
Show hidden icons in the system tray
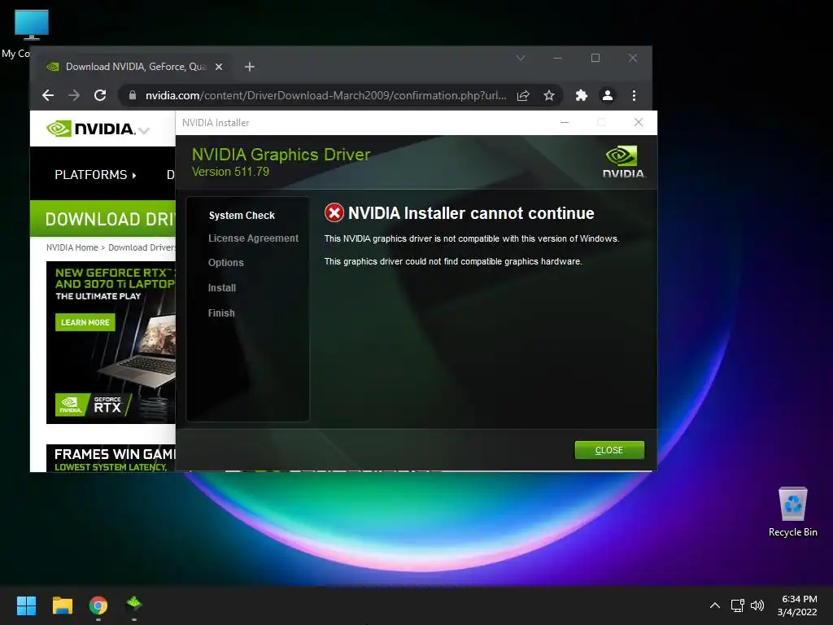pyautogui.click(x=715, y=605)
